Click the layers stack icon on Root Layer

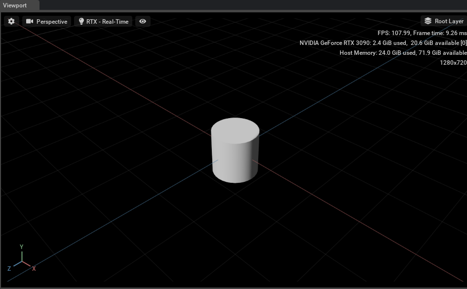tap(428, 21)
